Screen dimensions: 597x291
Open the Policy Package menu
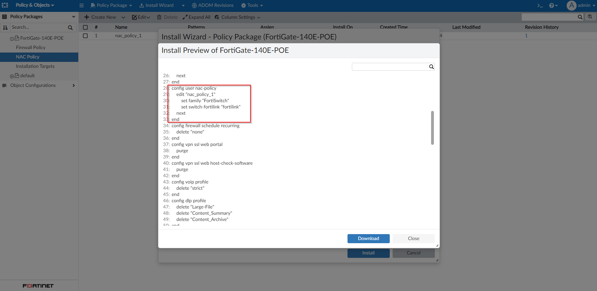click(111, 5)
